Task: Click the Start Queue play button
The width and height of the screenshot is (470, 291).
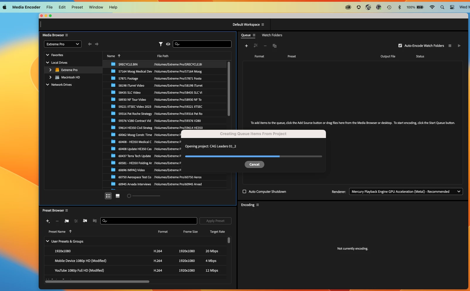Action: click(459, 46)
